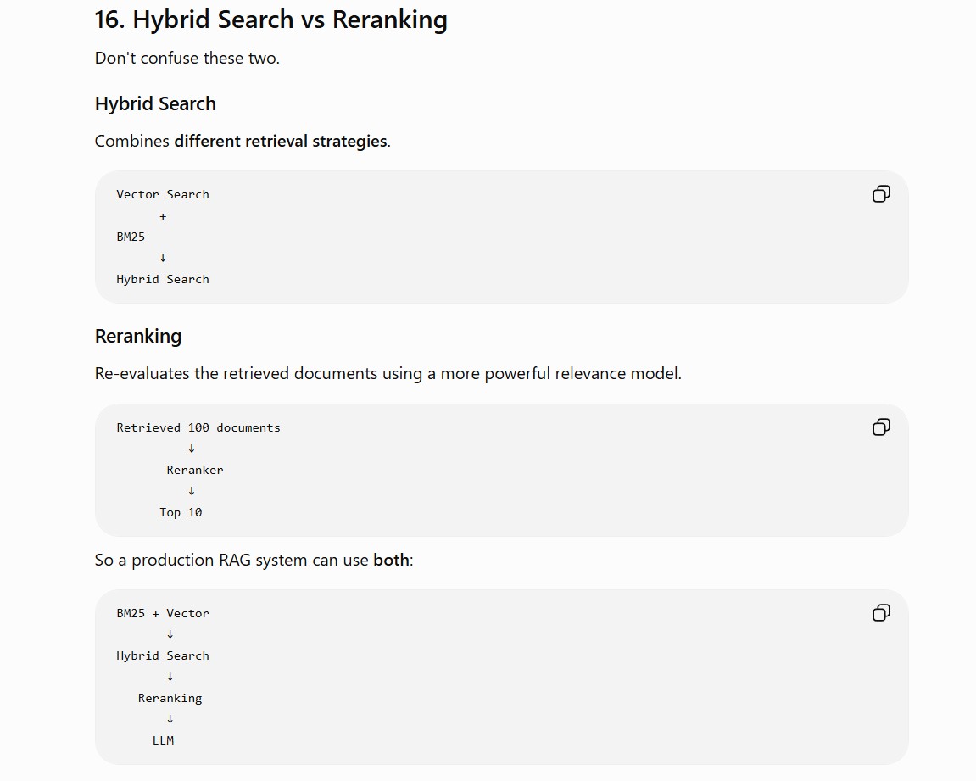
Task: Copy the BM25 + Vector pipeline code block
Action: click(881, 613)
